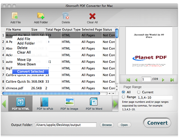
Task: Click the 26.5KB size cell
Action: click(38, 88)
